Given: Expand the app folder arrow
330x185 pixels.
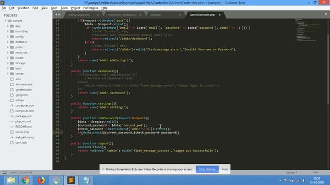Looking at the screenshot, I should point(8,26).
